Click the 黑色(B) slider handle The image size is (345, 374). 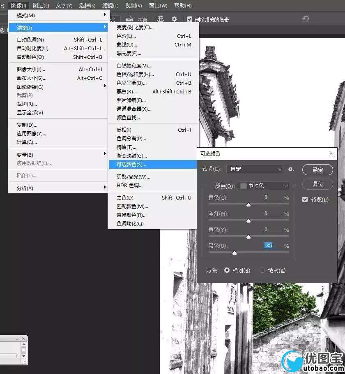tap(234, 253)
